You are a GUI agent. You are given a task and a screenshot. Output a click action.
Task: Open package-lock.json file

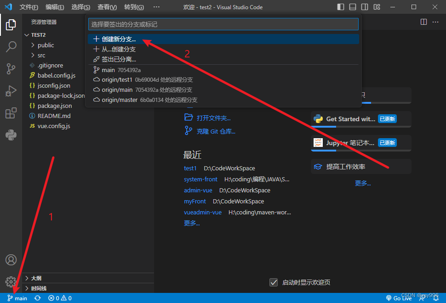(61, 95)
